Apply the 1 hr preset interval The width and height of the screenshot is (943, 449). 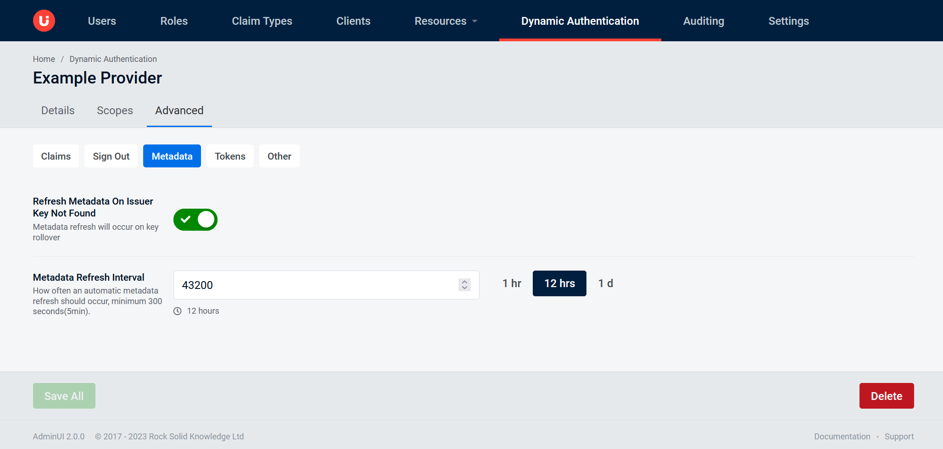(x=512, y=283)
